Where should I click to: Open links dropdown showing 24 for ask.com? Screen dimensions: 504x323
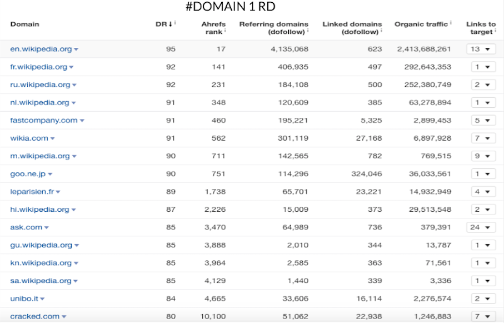pyautogui.click(x=481, y=227)
